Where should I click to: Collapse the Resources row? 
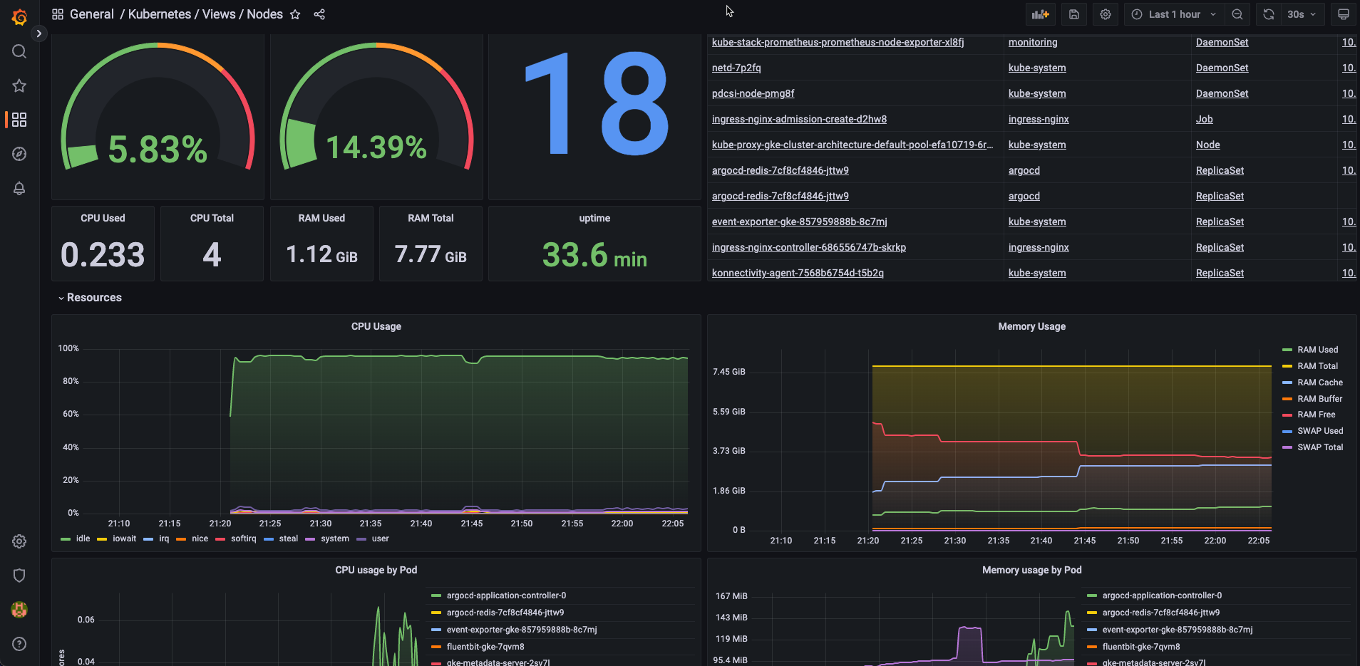(93, 298)
